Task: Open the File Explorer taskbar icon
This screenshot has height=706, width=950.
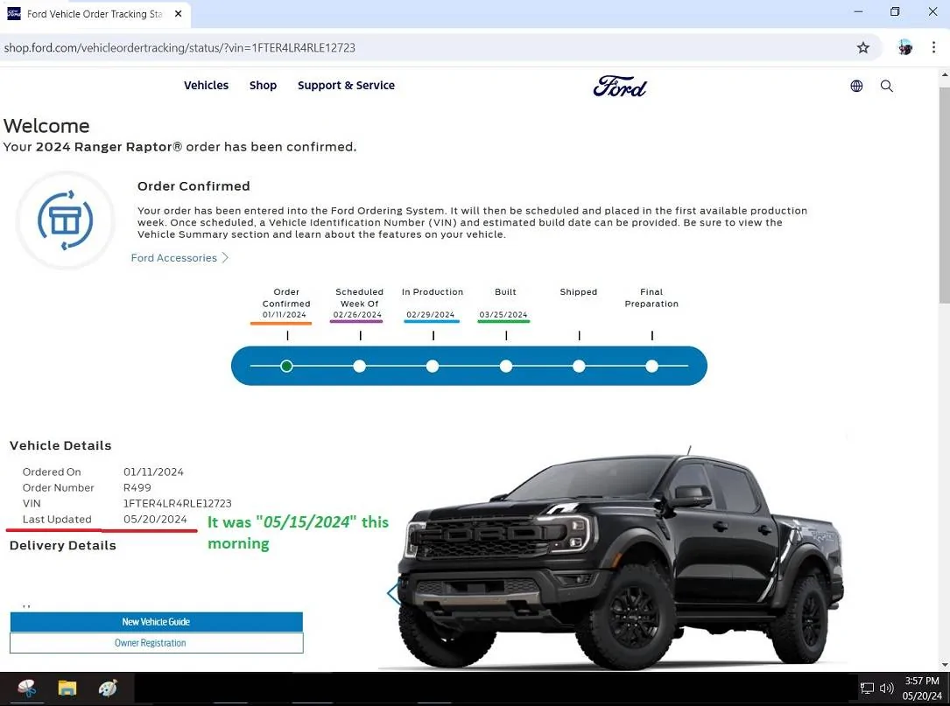Action: pyautogui.click(x=67, y=689)
